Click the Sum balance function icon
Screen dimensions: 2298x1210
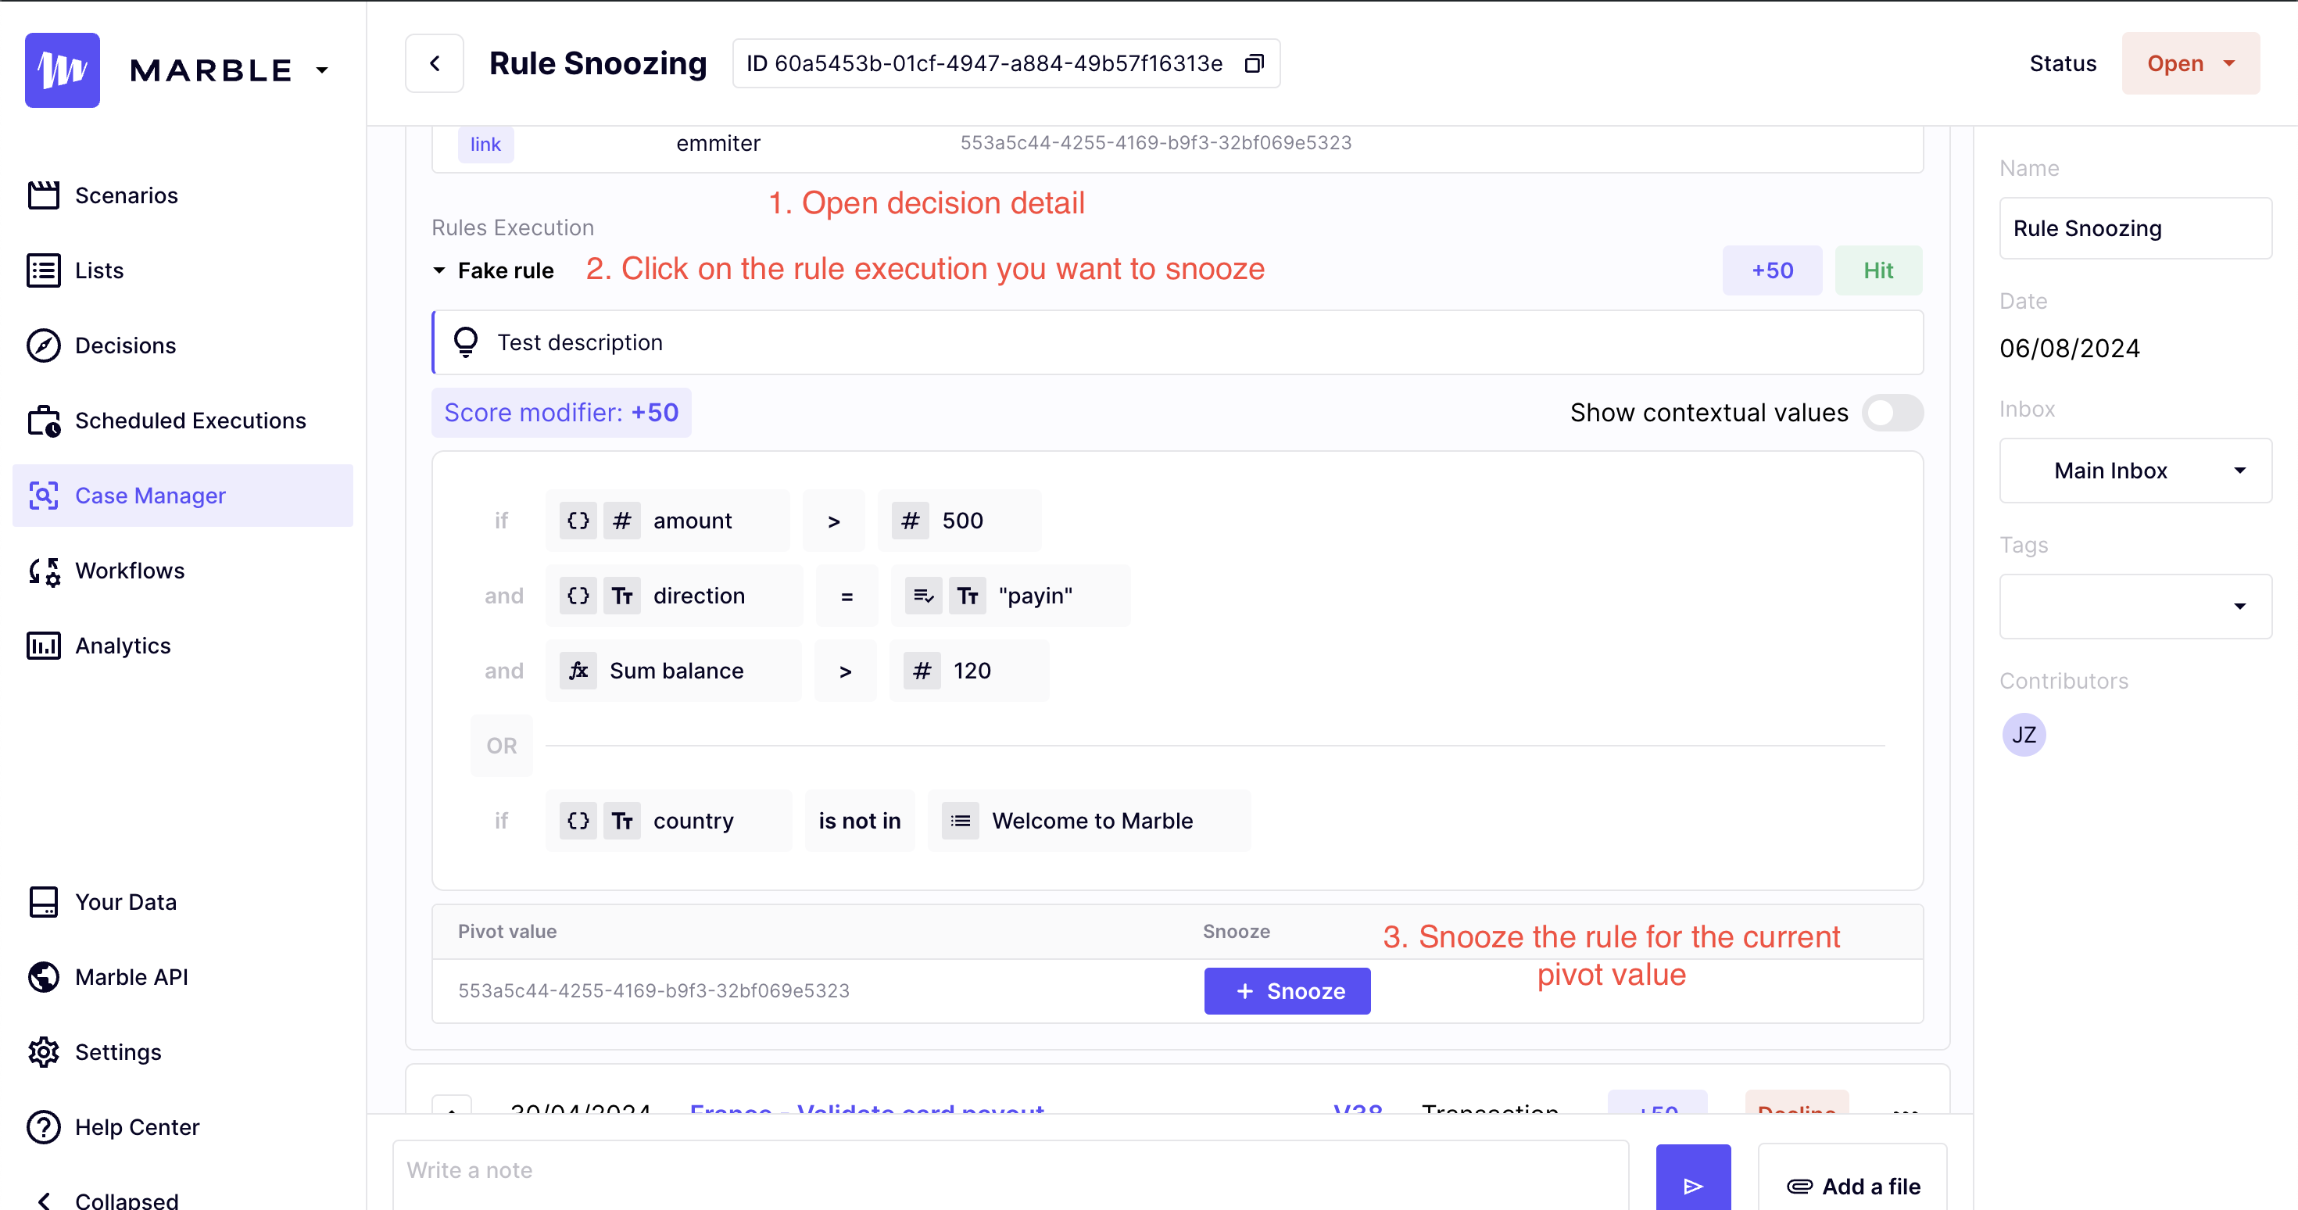coord(578,670)
